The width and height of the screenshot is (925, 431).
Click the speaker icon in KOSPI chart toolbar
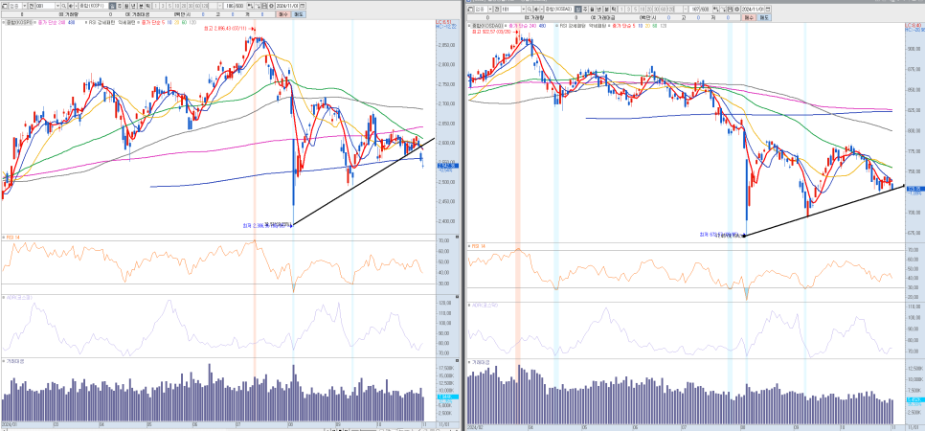pyautogui.click(x=72, y=6)
